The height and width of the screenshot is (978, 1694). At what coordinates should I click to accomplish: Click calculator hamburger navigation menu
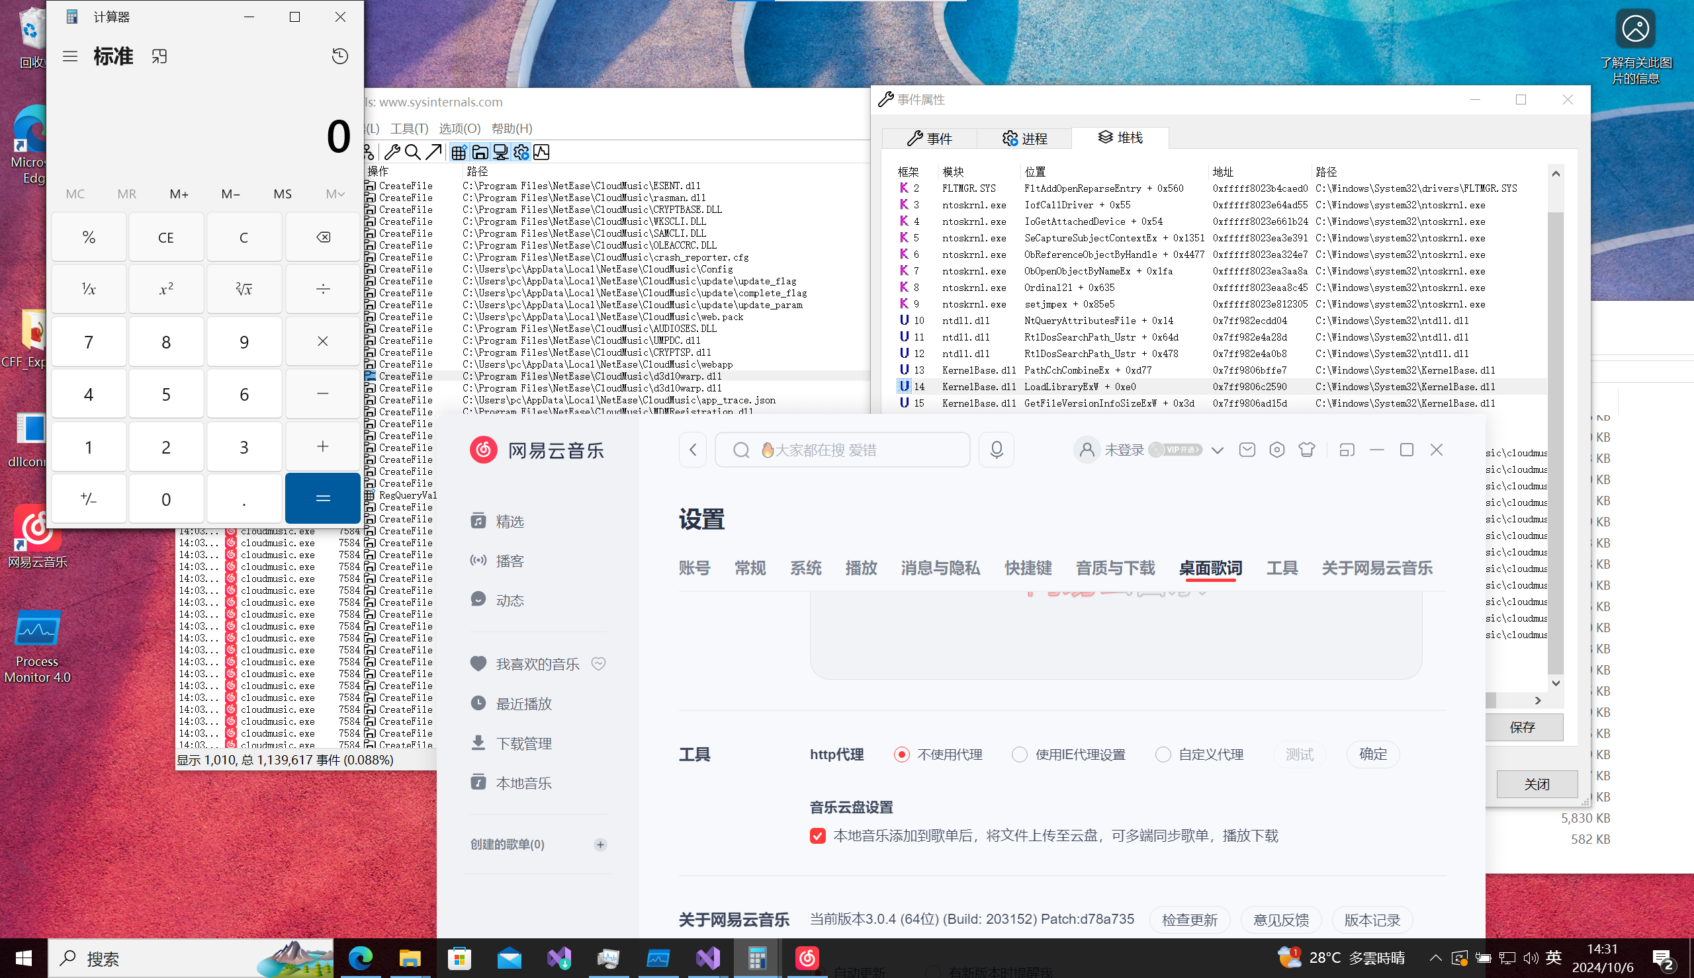tap(70, 56)
